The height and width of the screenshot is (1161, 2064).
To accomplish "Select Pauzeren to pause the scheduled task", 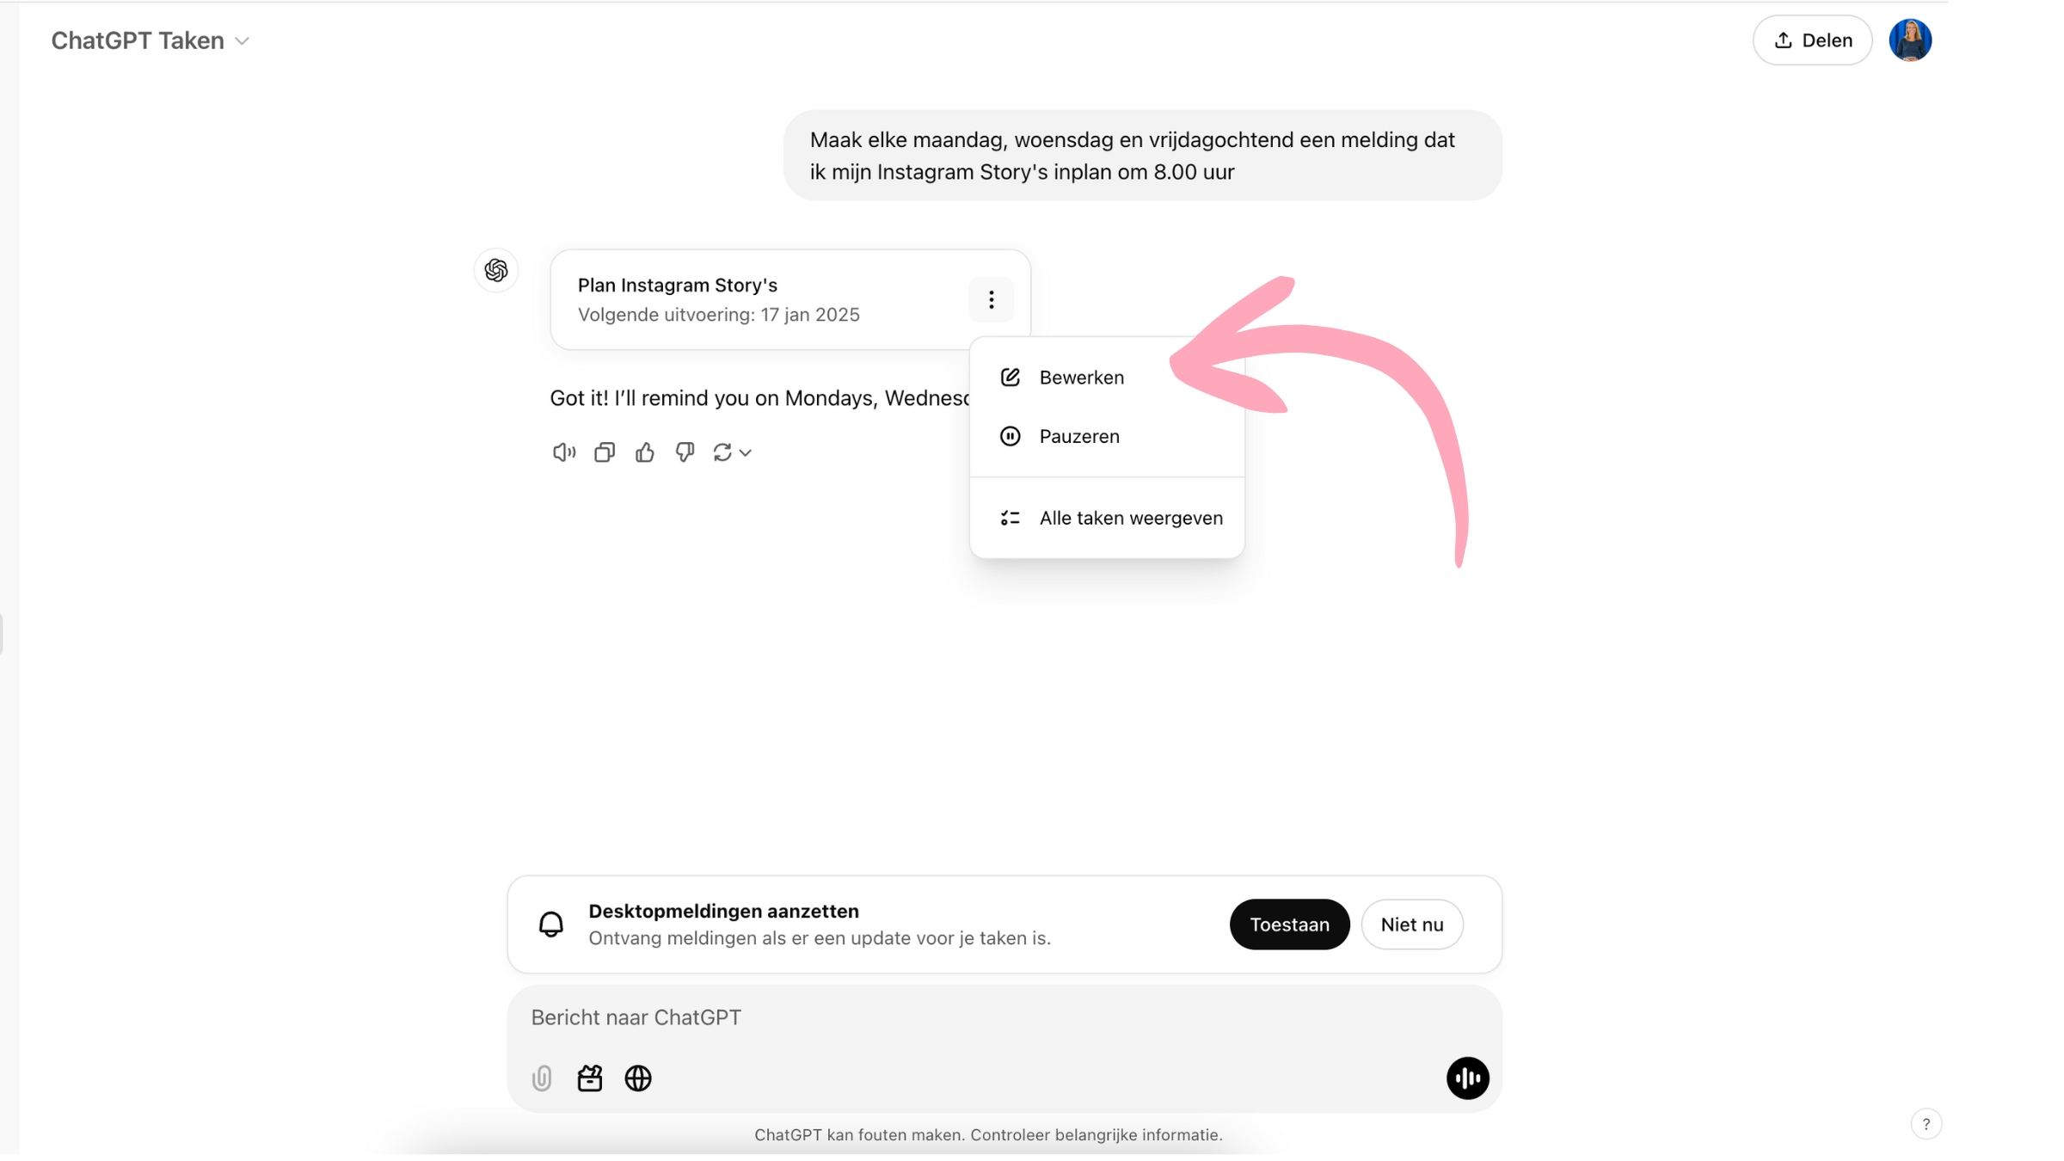I will 1078,435.
